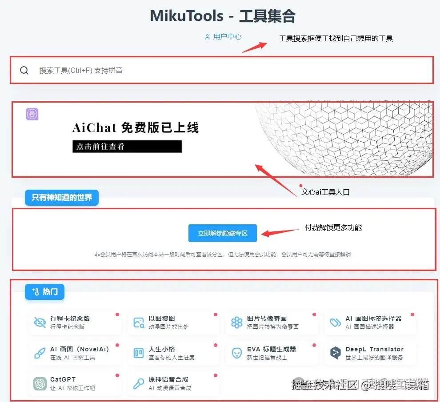Image resolution: width=440 pixels, height=402 pixels.
Task: Click the magnifier search icon
Action: 24,70
